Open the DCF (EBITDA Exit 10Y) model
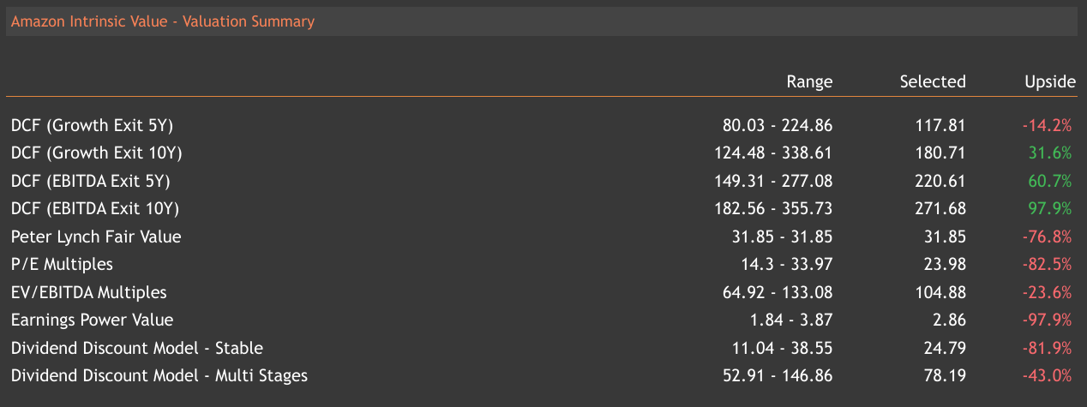 pyautogui.click(x=95, y=208)
